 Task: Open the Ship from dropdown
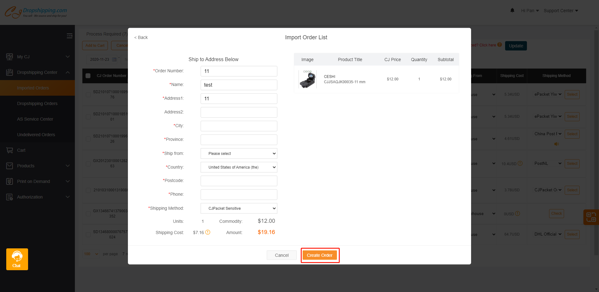[239, 154]
